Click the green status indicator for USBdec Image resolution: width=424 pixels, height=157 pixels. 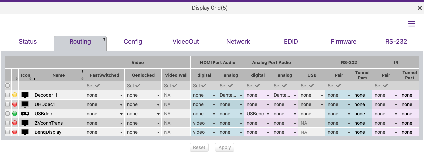(15, 114)
